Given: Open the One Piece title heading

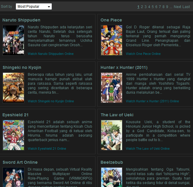Looking at the screenshot, I should pos(111,20).
